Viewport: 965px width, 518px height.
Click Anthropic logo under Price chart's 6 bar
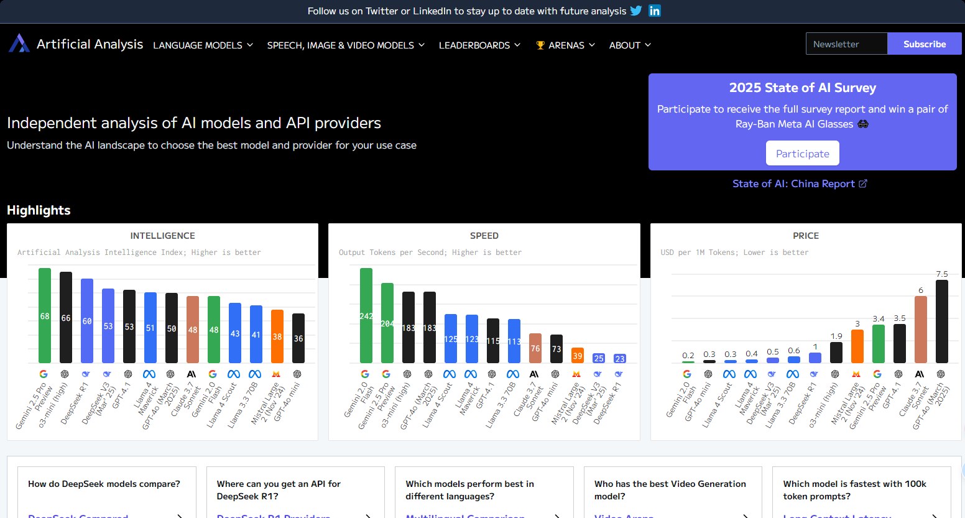(920, 374)
